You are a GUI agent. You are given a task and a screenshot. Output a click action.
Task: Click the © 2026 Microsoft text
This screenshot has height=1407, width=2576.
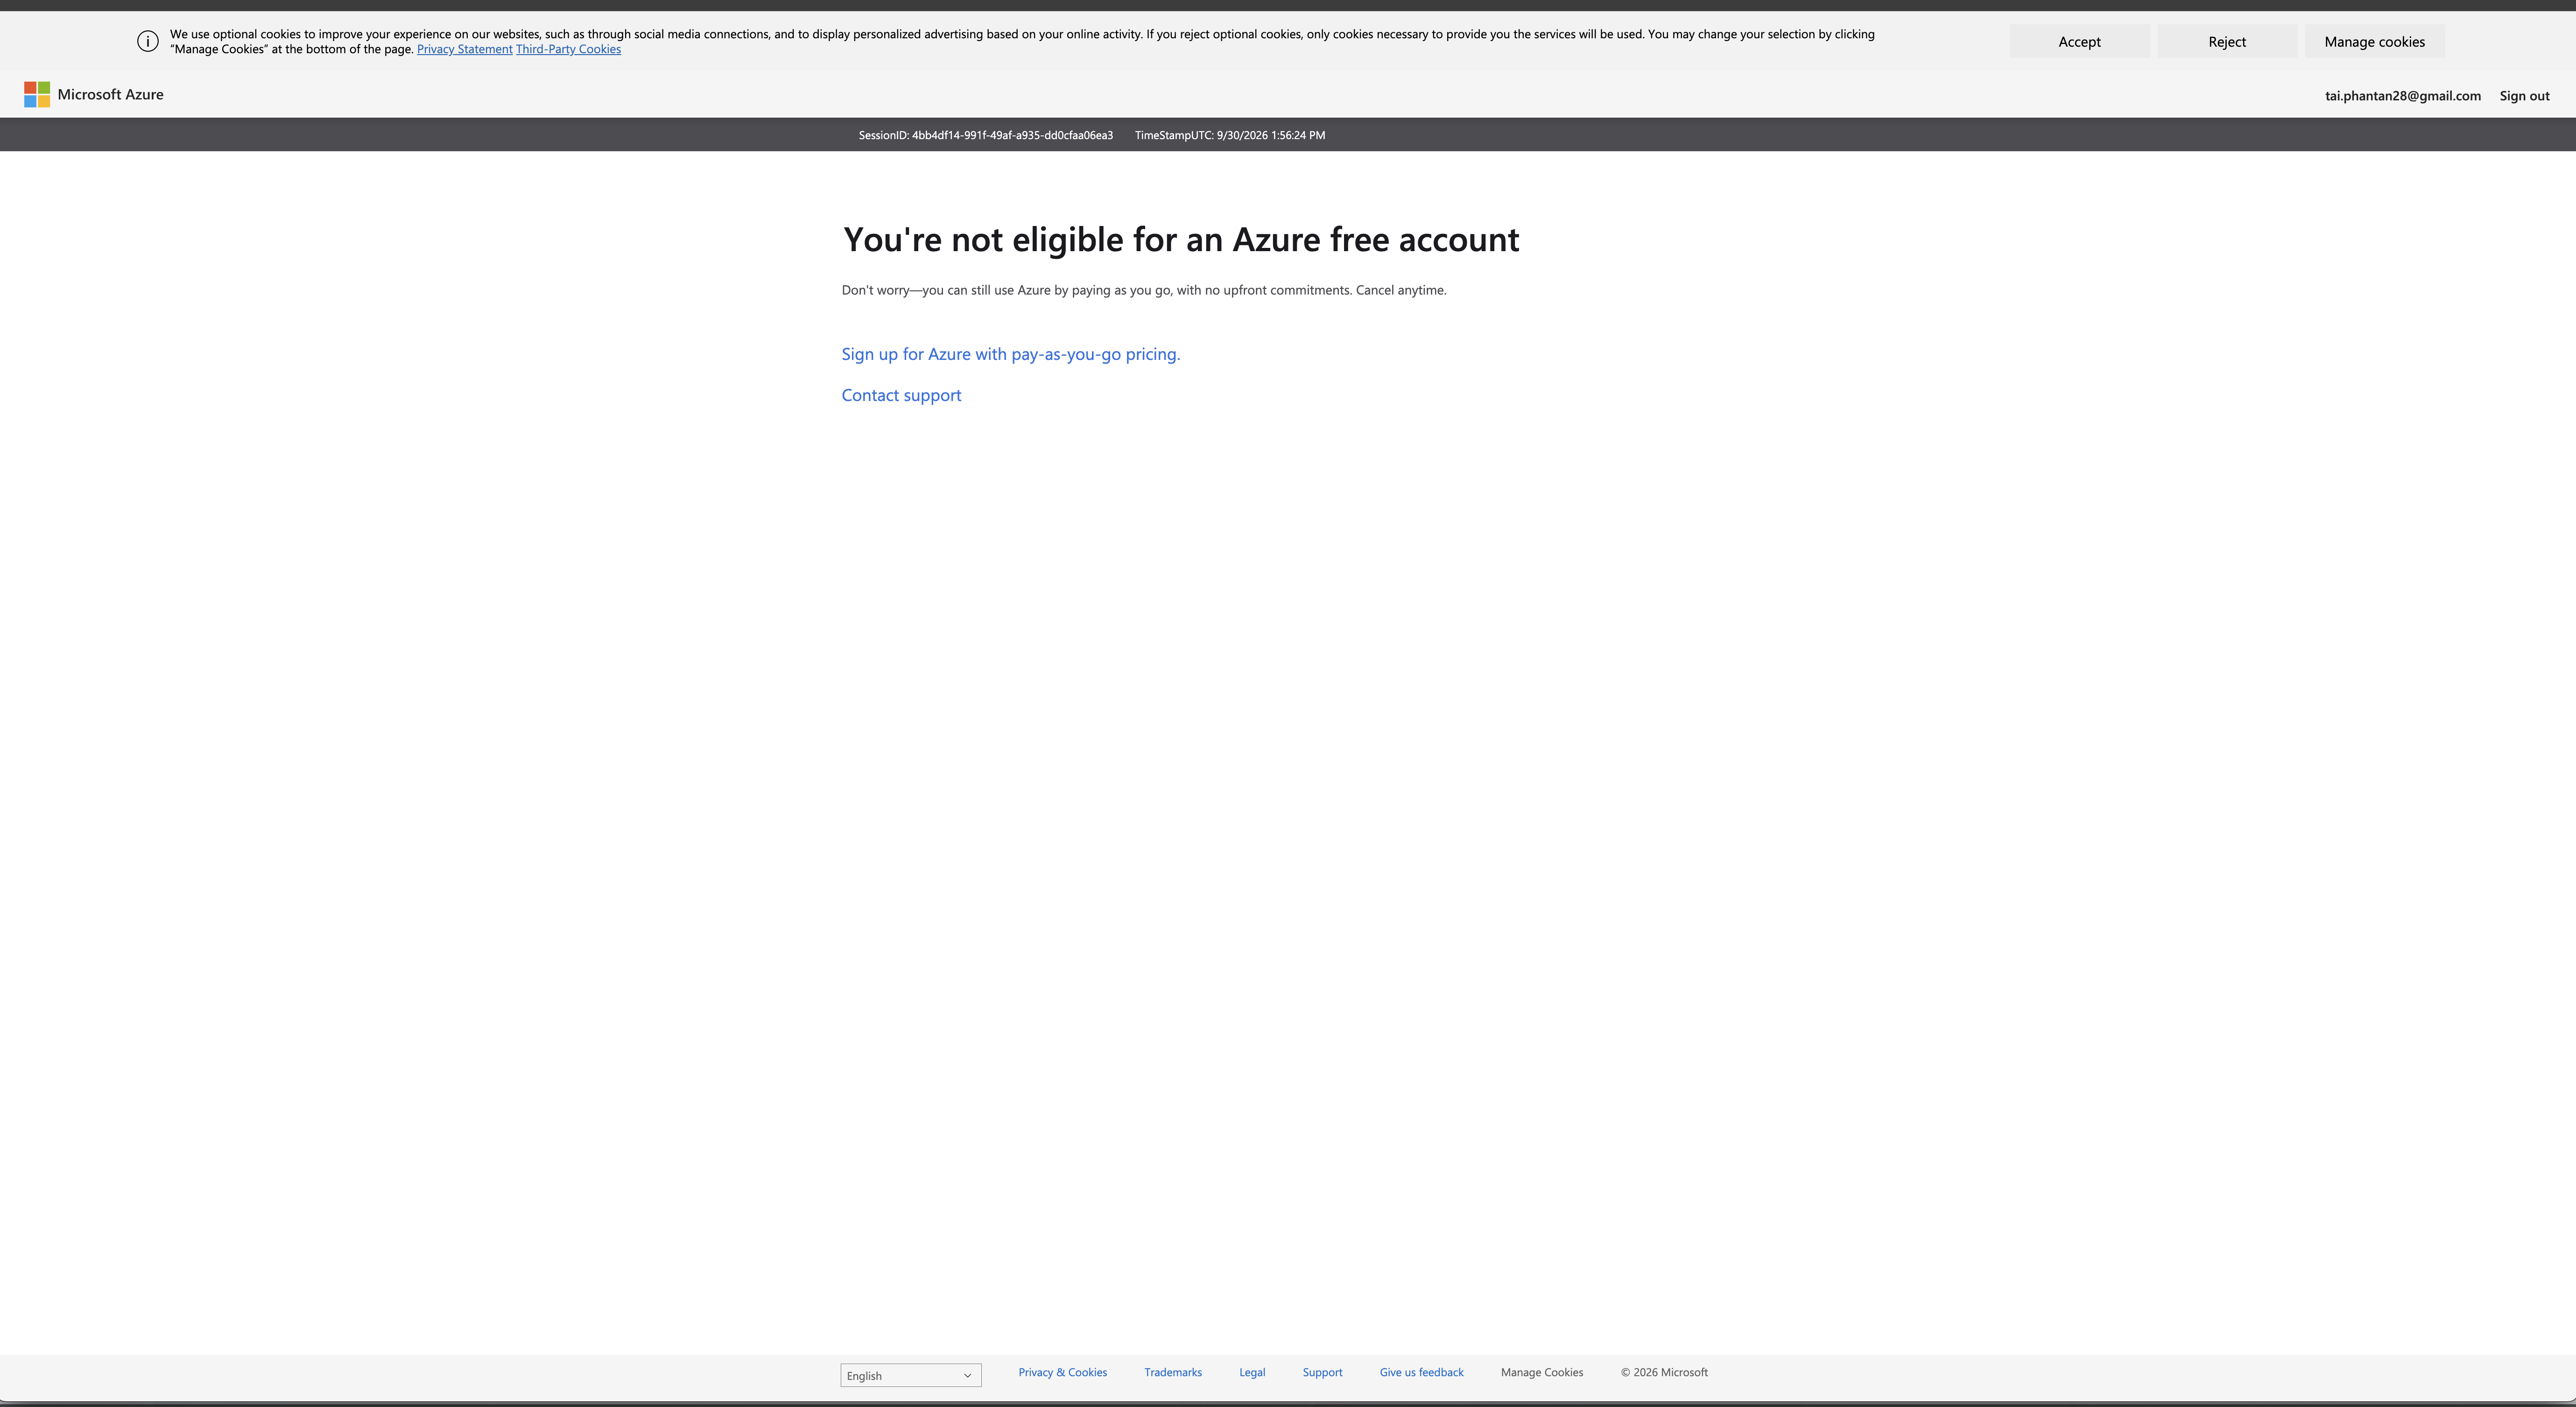(x=1664, y=1372)
